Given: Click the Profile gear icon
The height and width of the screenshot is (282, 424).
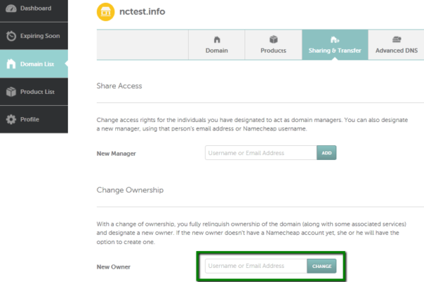Looking at the screenshot, I should coord(11,119).
